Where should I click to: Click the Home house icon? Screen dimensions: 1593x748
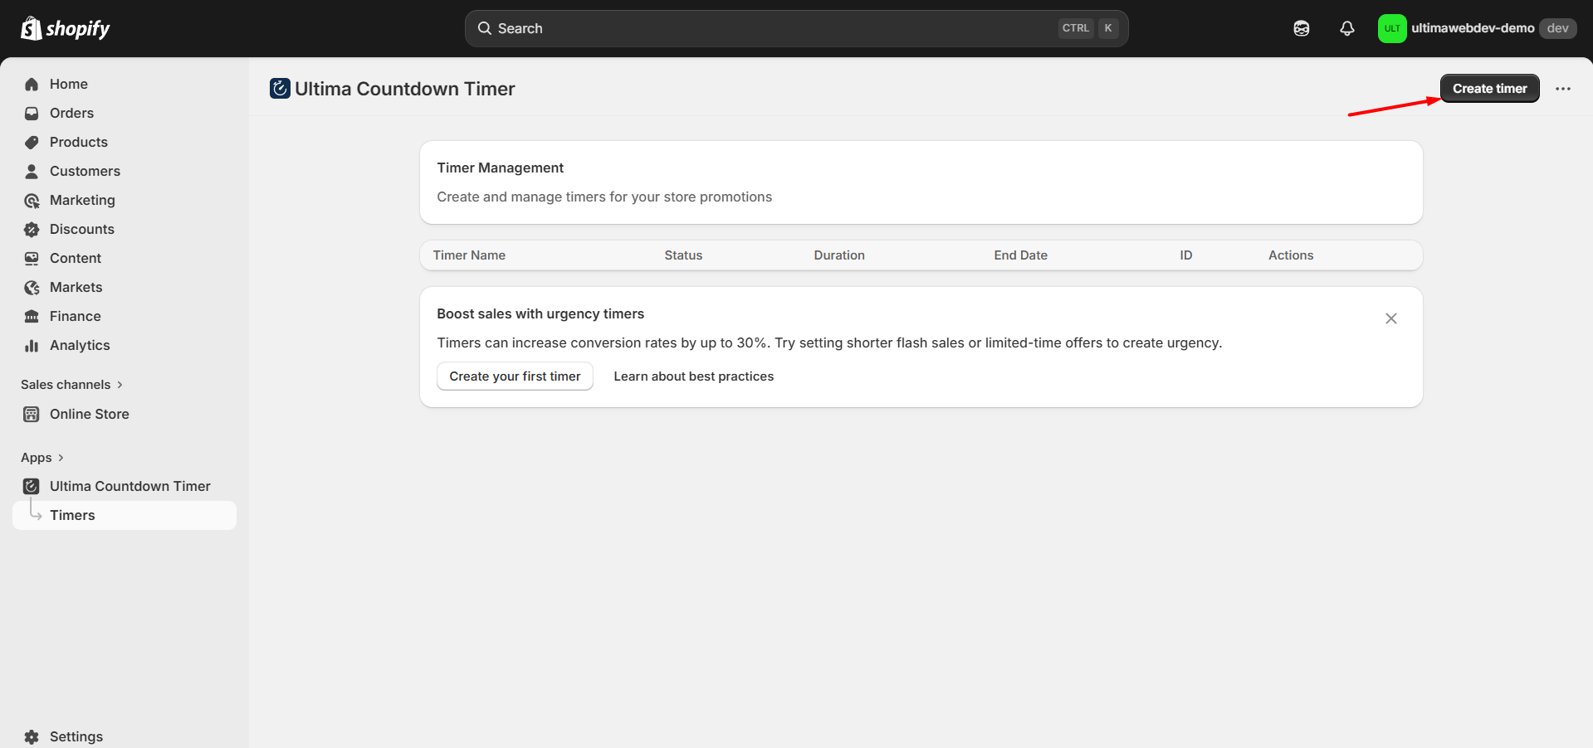click(32, 84)
